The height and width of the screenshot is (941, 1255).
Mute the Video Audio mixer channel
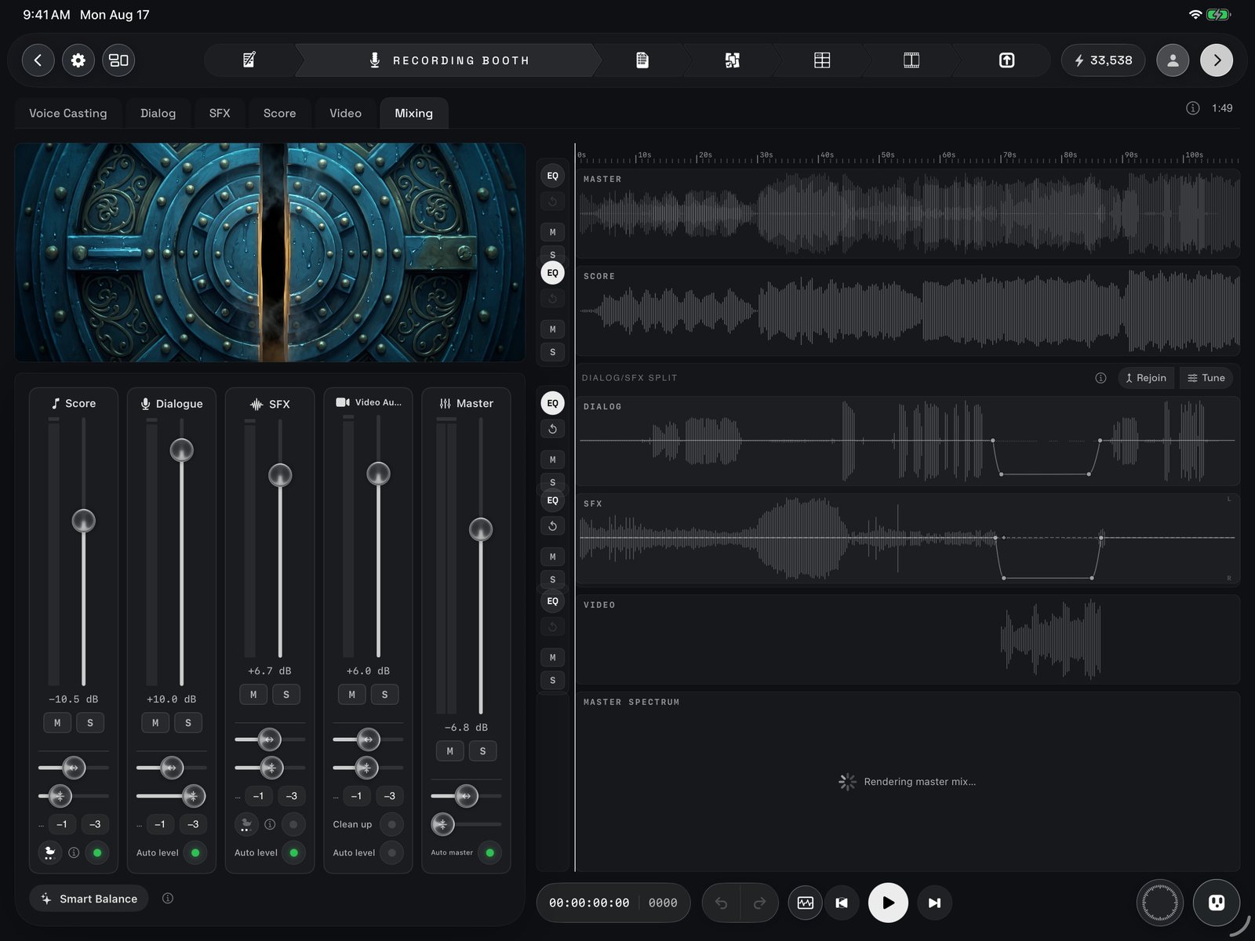[352, 695]
